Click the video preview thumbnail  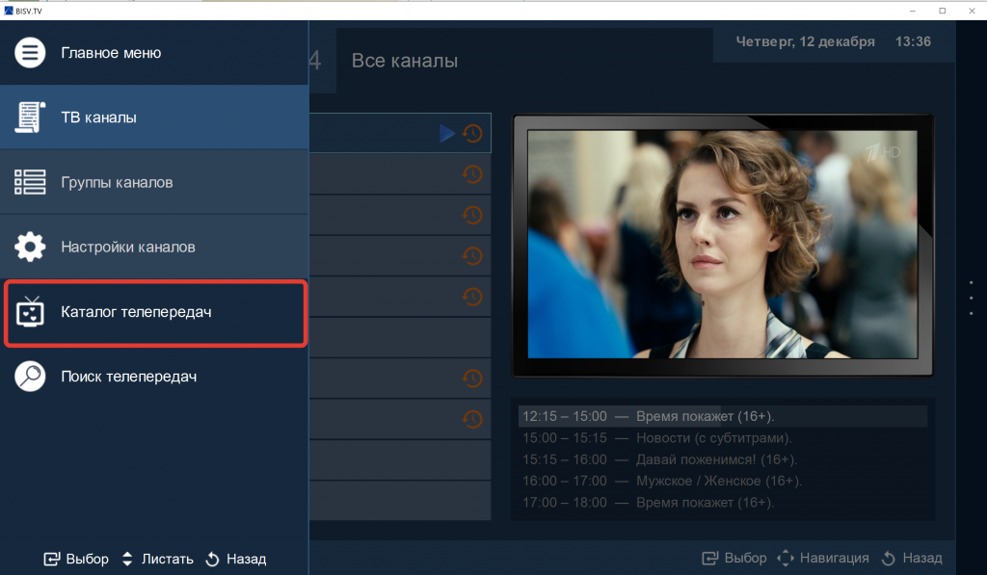[x=723, y=245]
